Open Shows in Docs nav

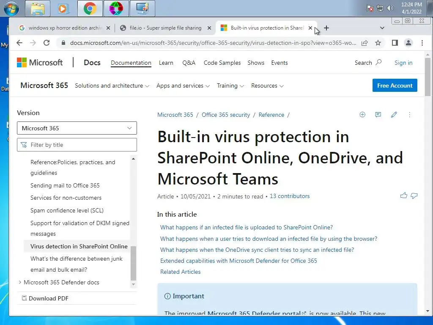[256, 63]
